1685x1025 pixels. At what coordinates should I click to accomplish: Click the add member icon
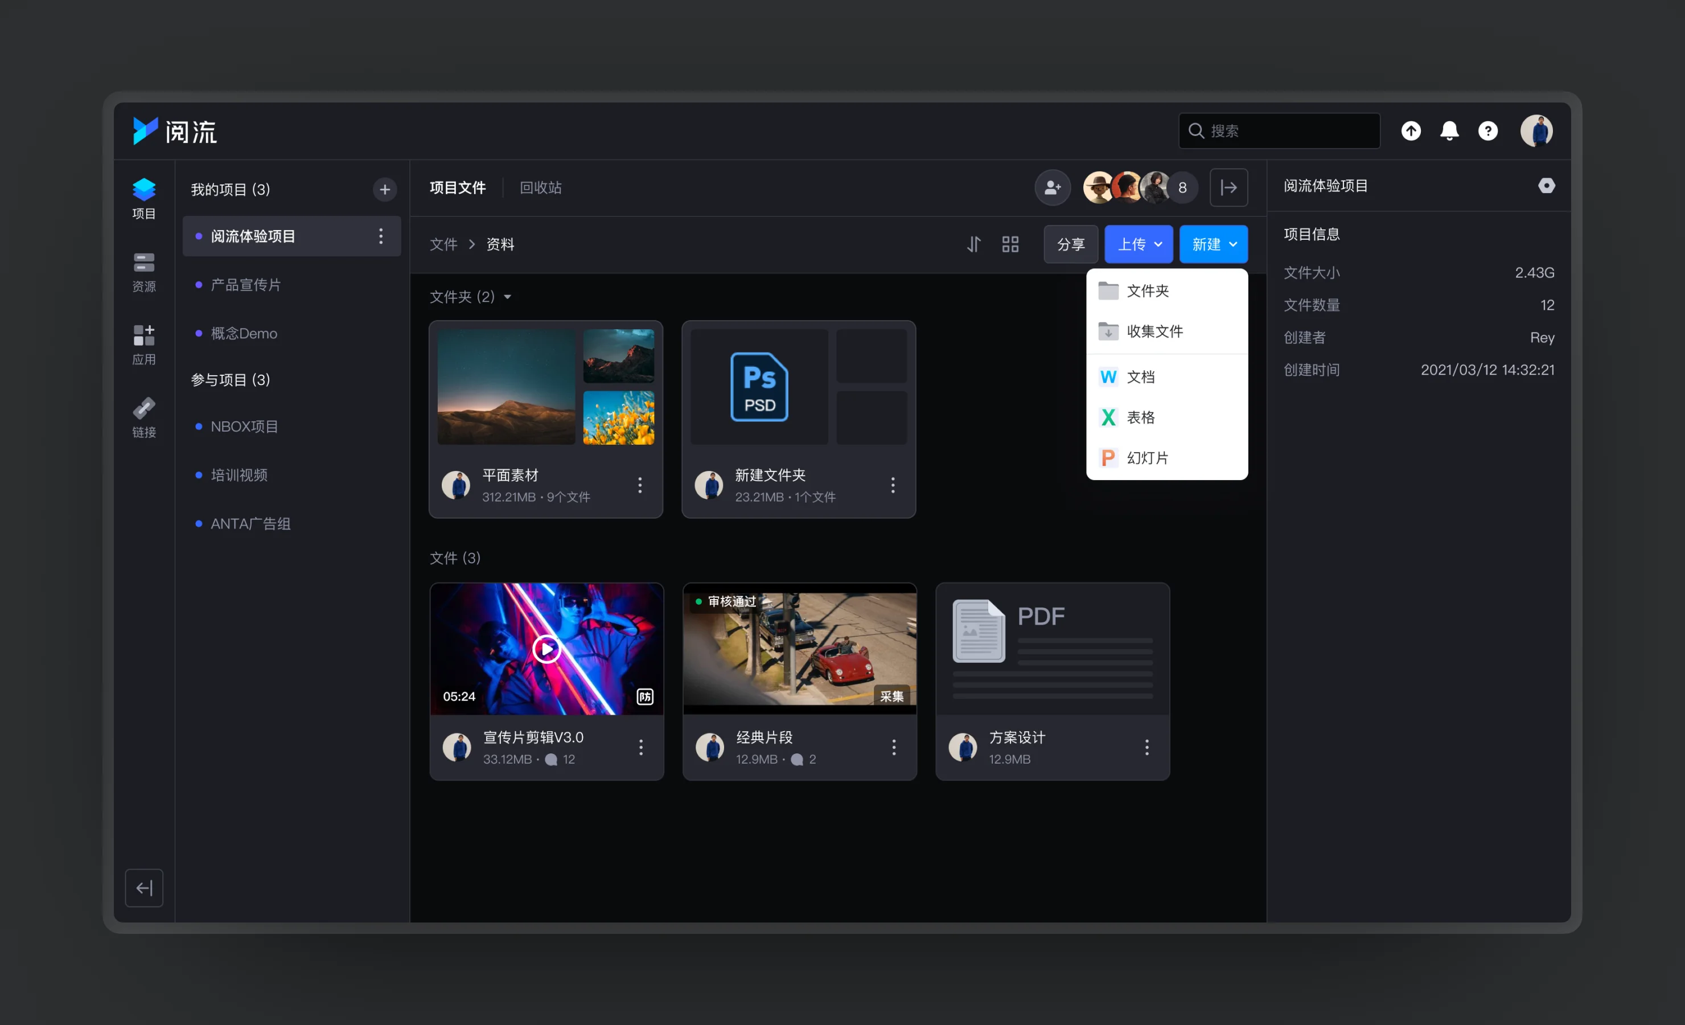(x=1053, y=187)
